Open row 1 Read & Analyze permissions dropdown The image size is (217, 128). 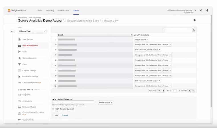(x=141, y=39)
